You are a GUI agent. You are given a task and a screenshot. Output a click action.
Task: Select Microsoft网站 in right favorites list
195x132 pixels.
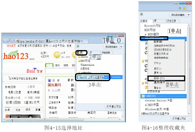[152, 26]
